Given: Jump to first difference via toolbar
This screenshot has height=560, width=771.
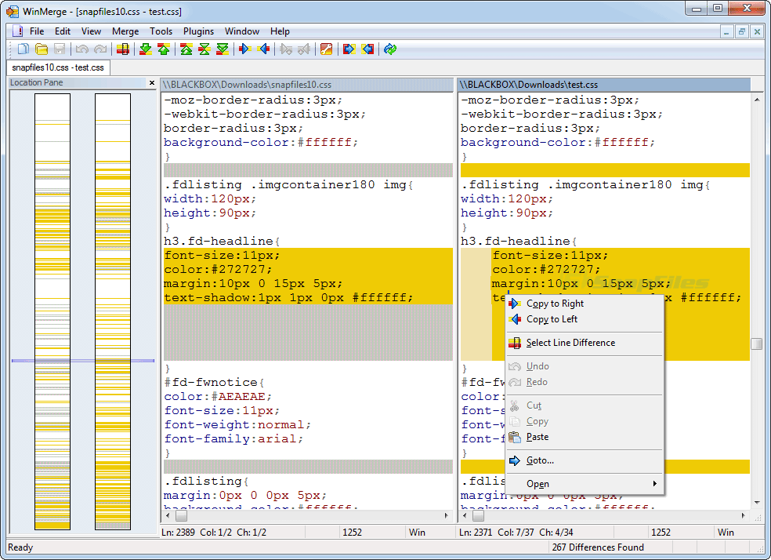Looking at the screenshot, I should [186, 49].
